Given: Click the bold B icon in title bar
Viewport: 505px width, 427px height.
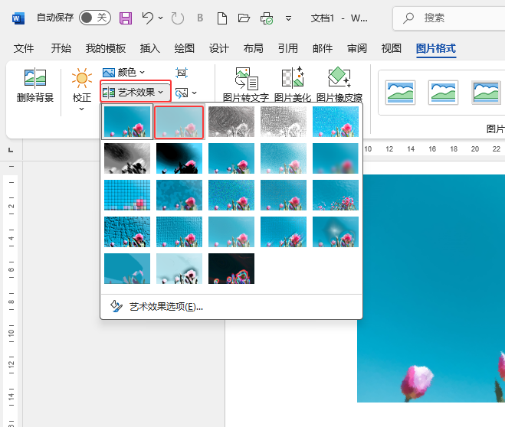Looking at the screenshot, I should [200, 18].
